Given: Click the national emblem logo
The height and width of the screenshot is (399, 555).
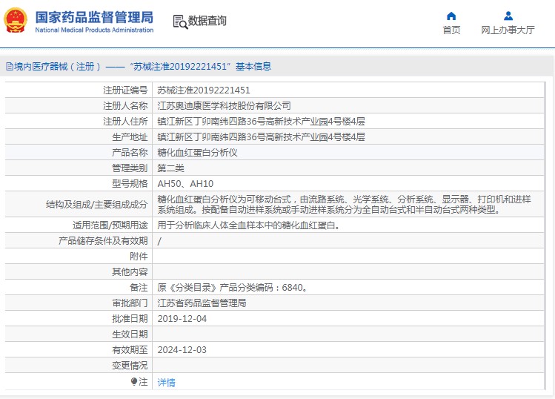Looking at the screenshot, I should pos(16,21).
